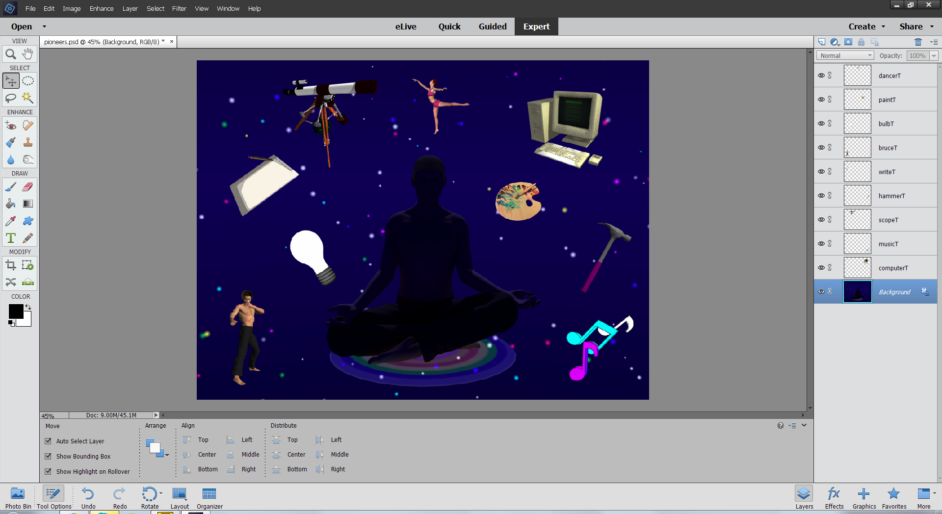Screen dimensions: 942x514
Task: Toggle Show Bounding Box checkbox
Action: tap(48, 456)
